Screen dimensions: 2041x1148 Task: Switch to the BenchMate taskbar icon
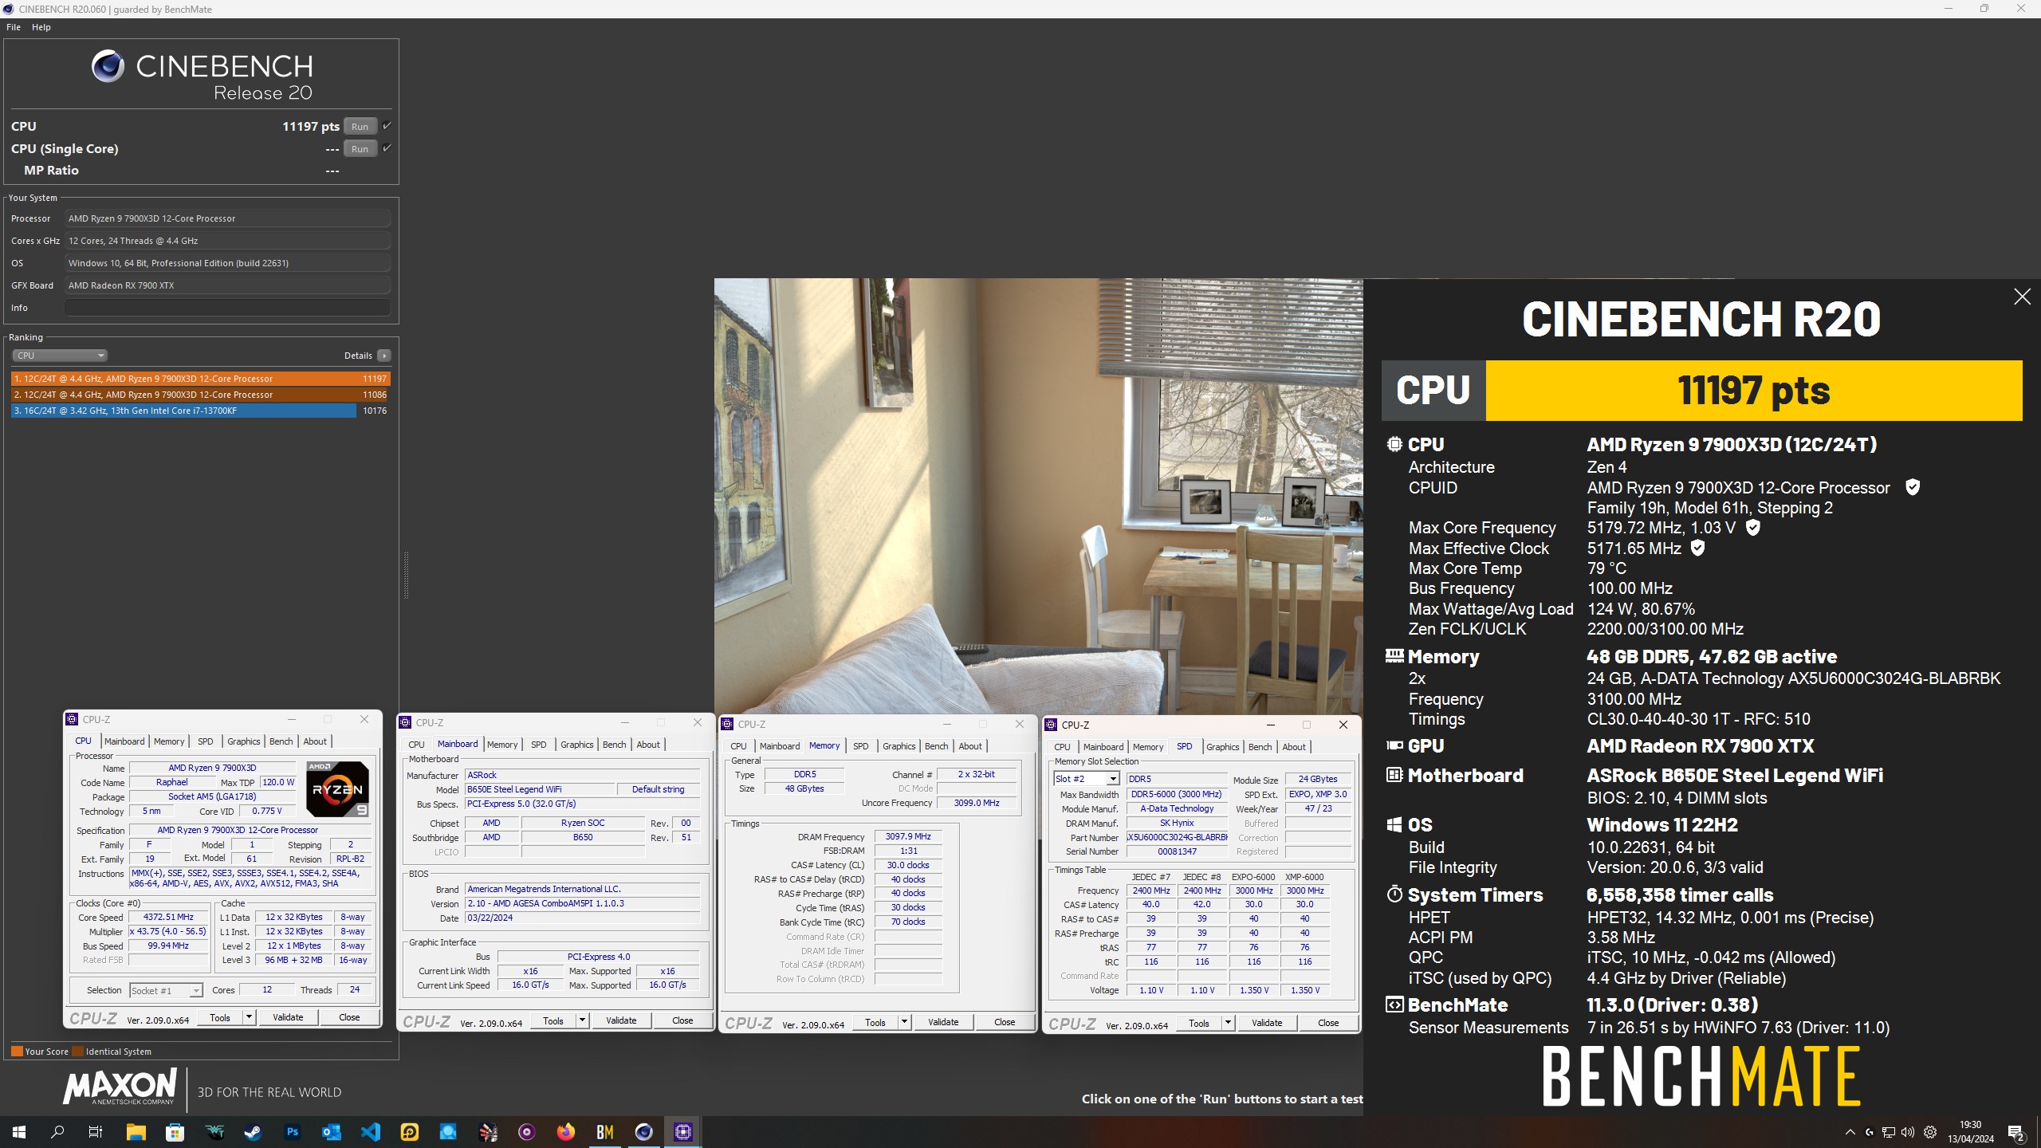pos(605,1131)
